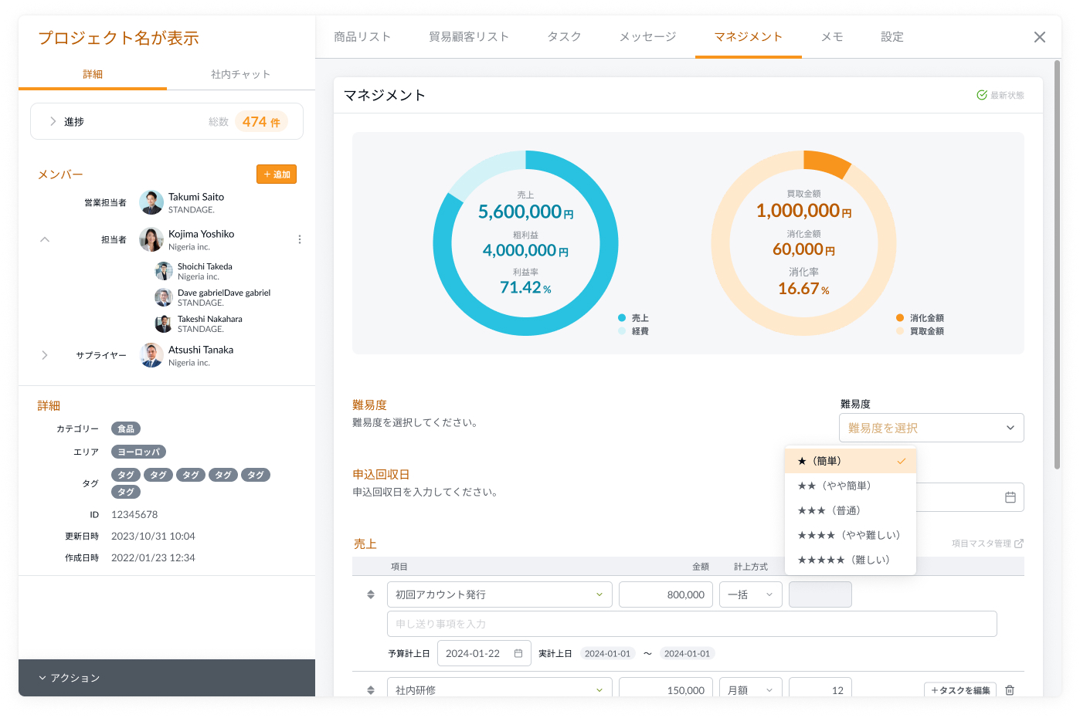The height and width of the screenshot is (718, 1080).
Task: Click the first 2024-01-01 実計上日 start chip
Action: (607, 653)
